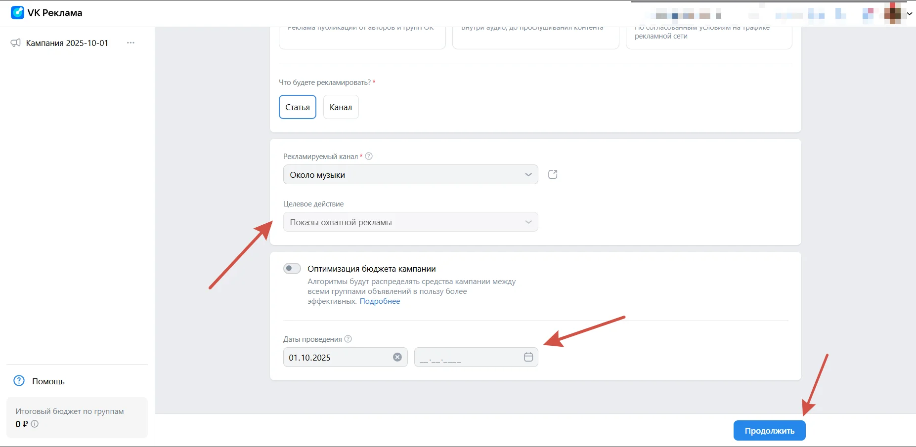Viewport: 916px width, 447px height.
Task: Click the Продолжить button
Action: pos(769,431)
